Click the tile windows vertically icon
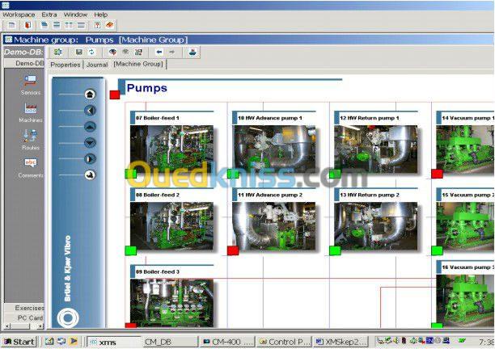495x349 pixels. tap(69, 25)
